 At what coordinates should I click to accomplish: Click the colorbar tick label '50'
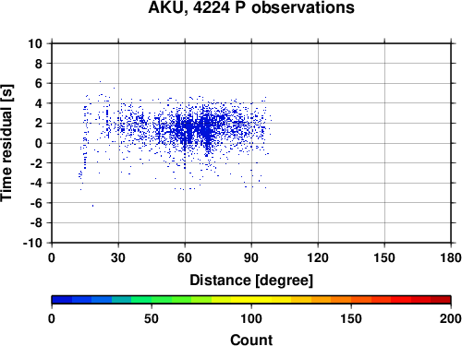tap(152, 318)
